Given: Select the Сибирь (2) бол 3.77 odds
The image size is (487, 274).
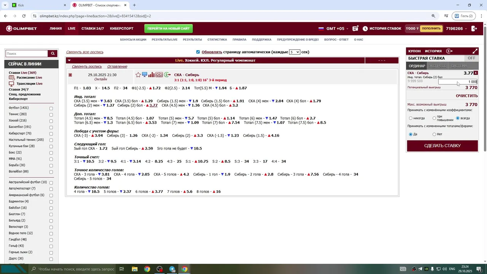Looking at the screenshot, I should tap(153, 105).
